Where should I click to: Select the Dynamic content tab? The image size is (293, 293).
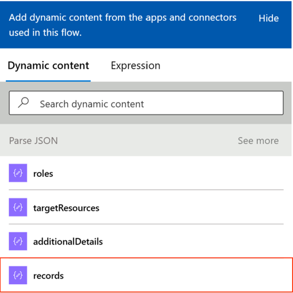point(48,66)
